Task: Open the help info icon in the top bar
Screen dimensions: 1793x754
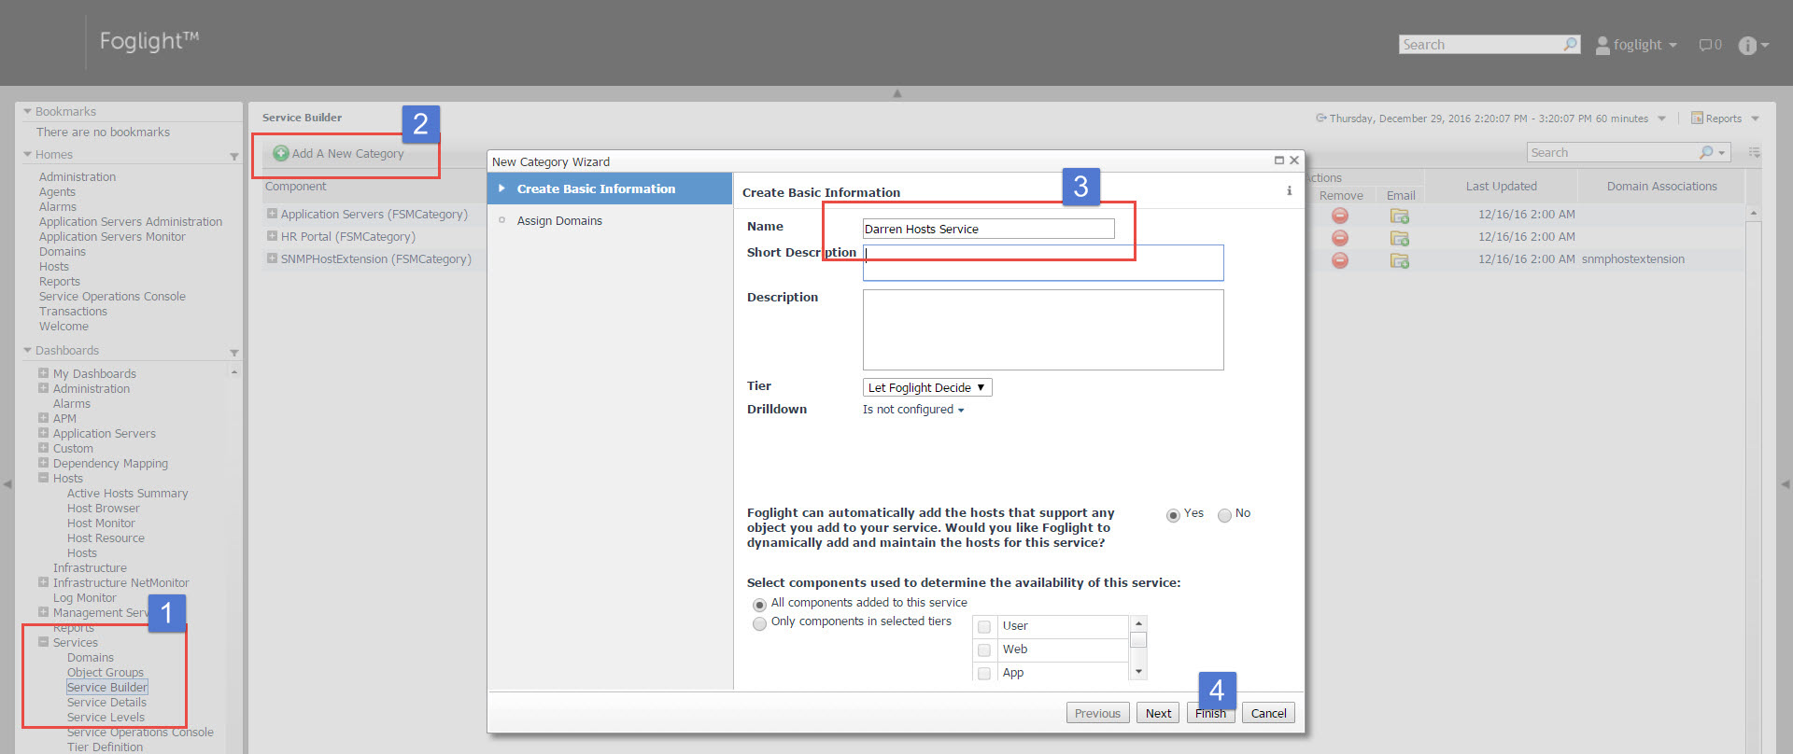Action: 1747,46
